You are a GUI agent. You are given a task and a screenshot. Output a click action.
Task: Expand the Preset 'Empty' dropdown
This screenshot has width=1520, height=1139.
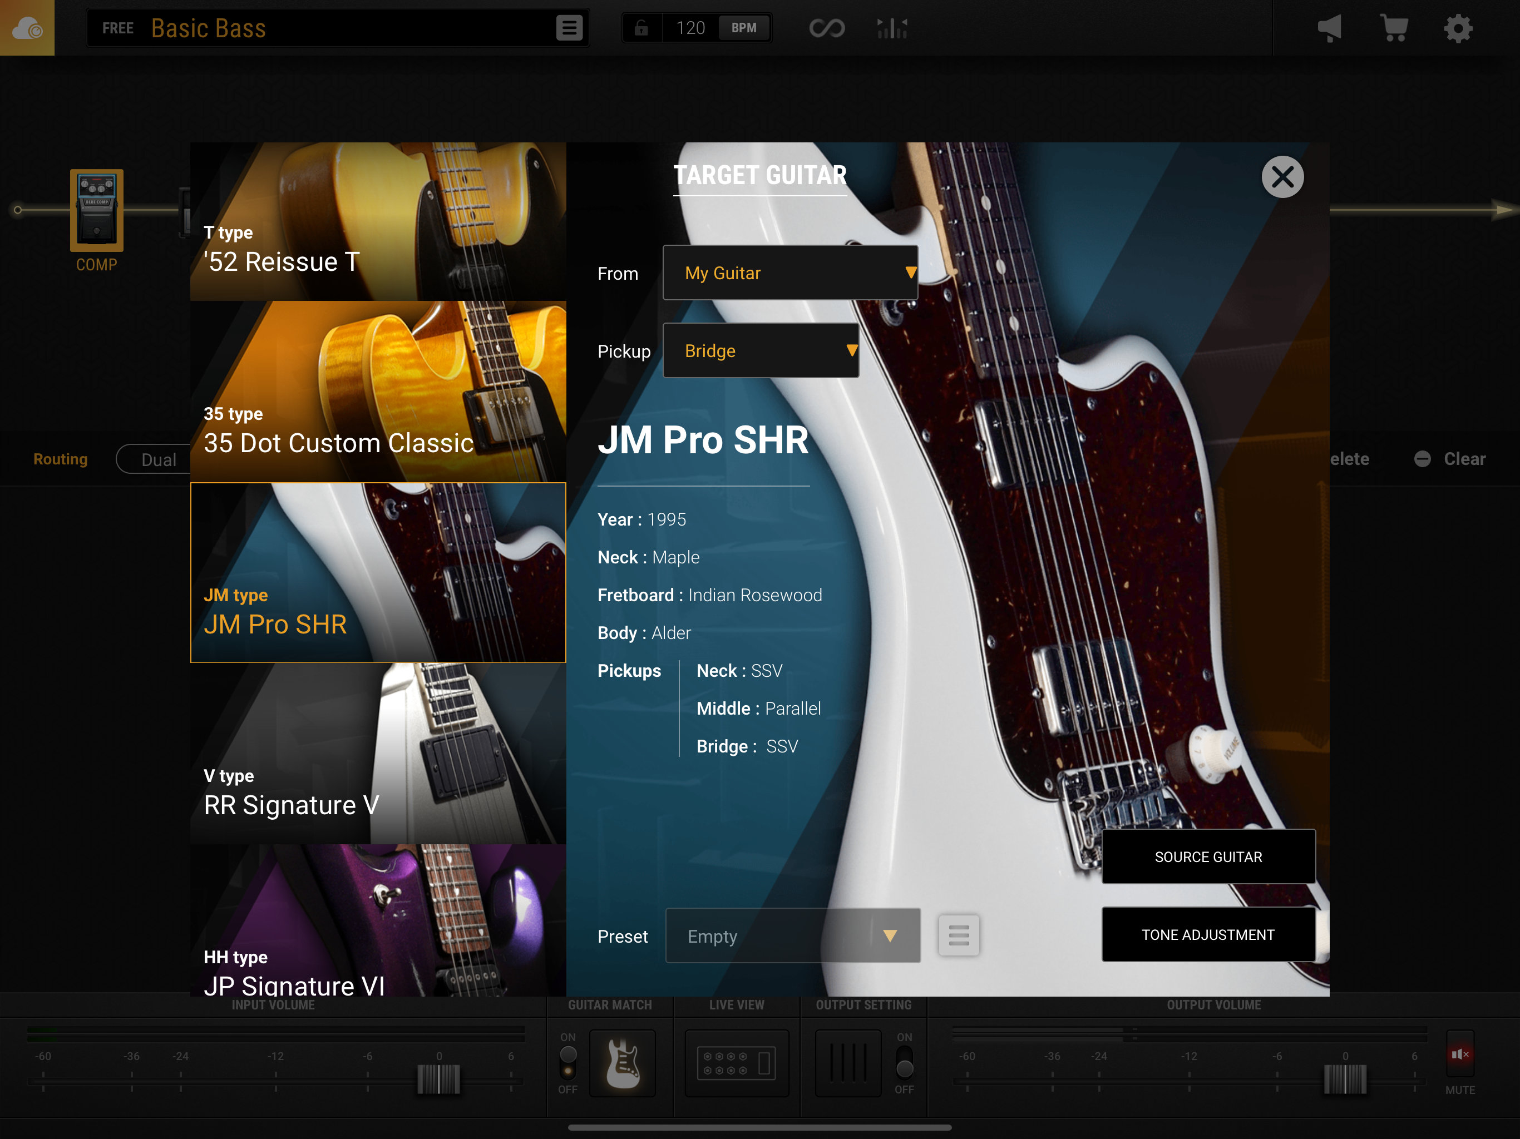point(792,935)
